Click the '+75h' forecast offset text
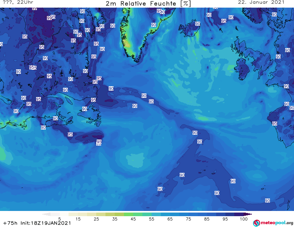This screenshot has width=294, height=227. 10,223
